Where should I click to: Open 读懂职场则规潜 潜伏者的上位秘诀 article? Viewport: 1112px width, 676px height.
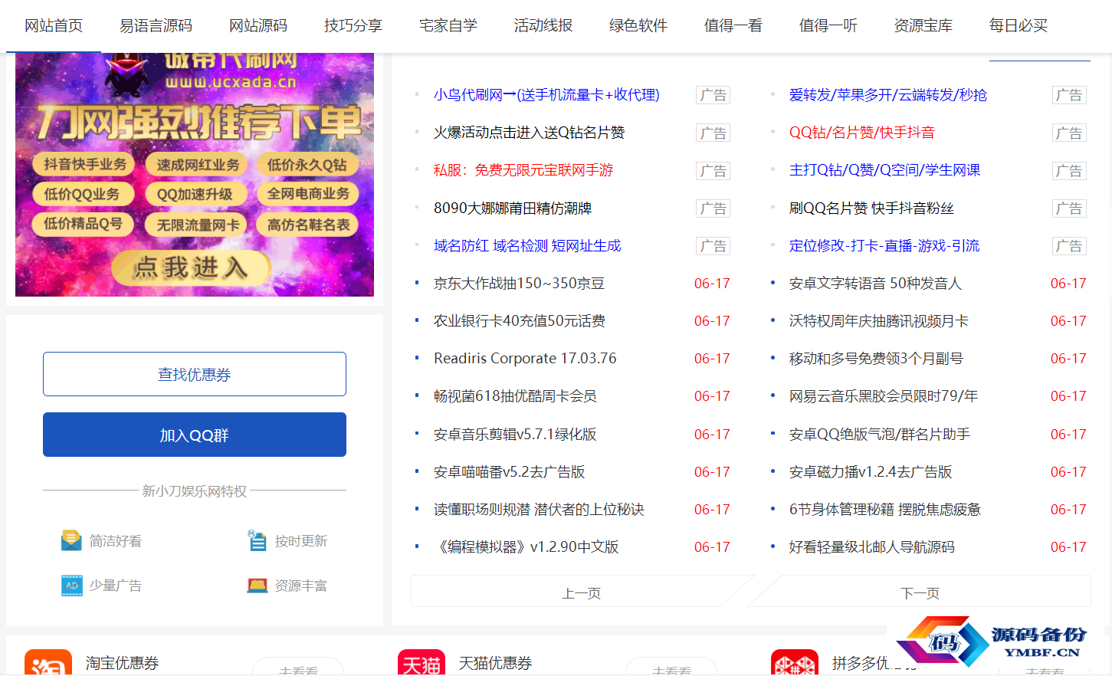click(539, 509)
